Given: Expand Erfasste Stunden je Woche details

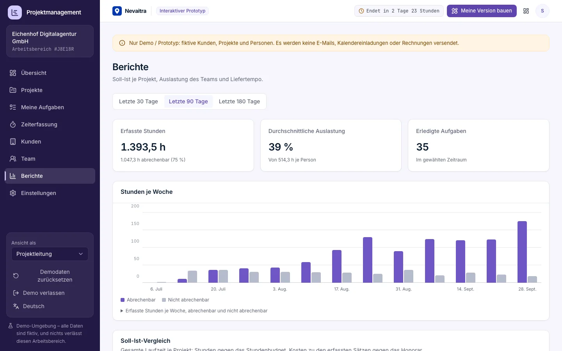Looking at the screenshot, I should pos(194,311).
